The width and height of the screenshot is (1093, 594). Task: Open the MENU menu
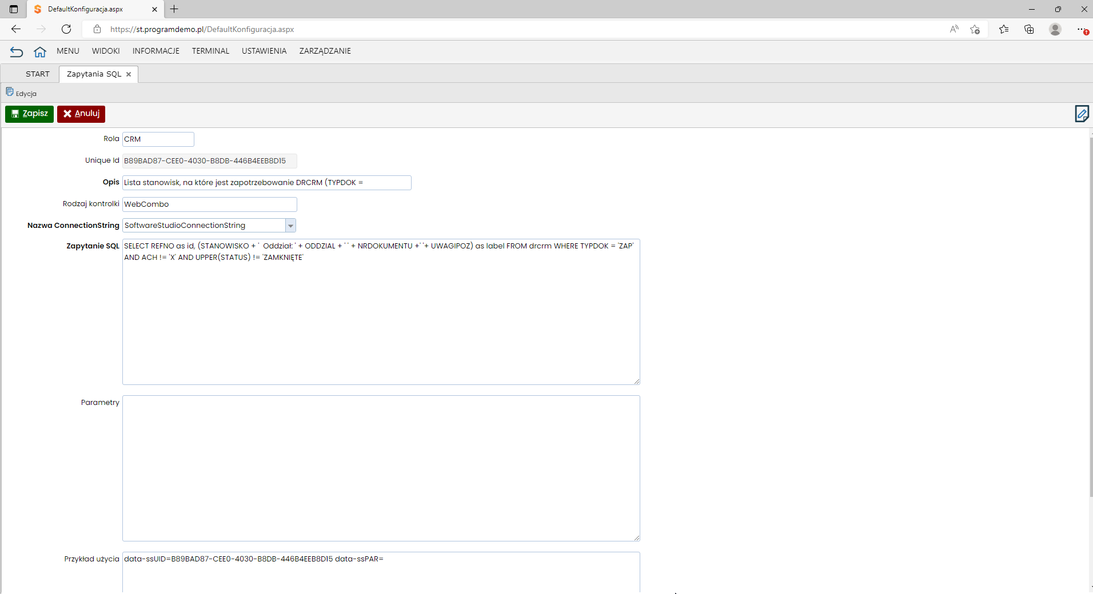point(68,51)
